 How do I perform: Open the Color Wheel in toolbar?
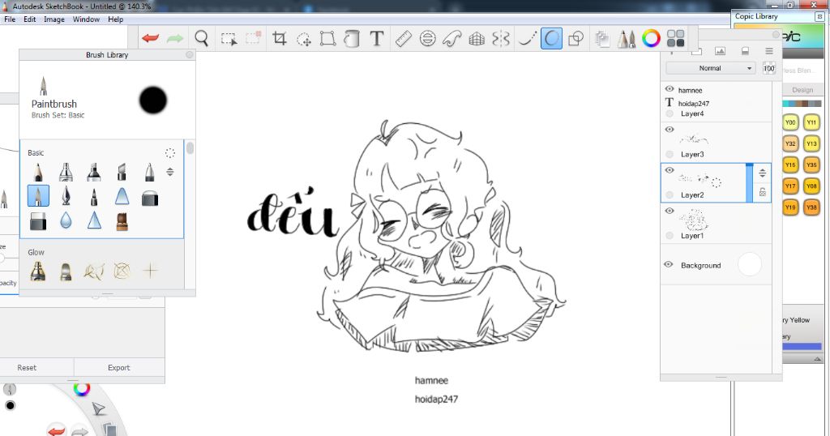tap(651, 38)
